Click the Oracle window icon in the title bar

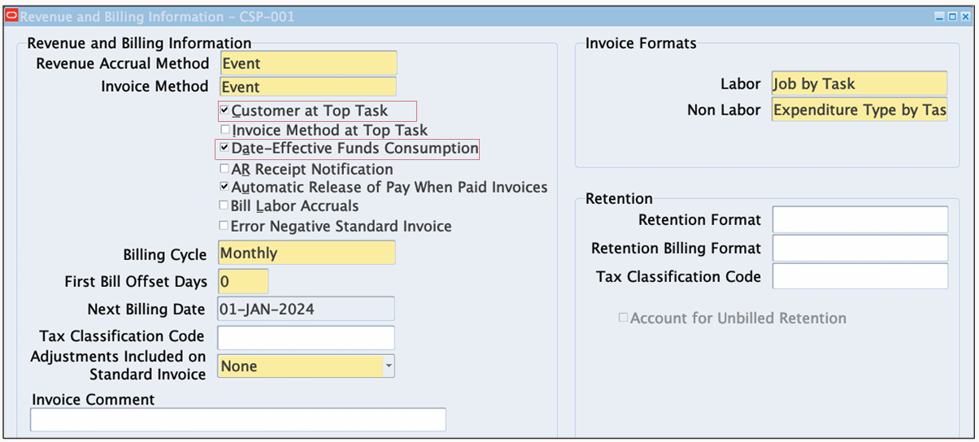[11, 15]
